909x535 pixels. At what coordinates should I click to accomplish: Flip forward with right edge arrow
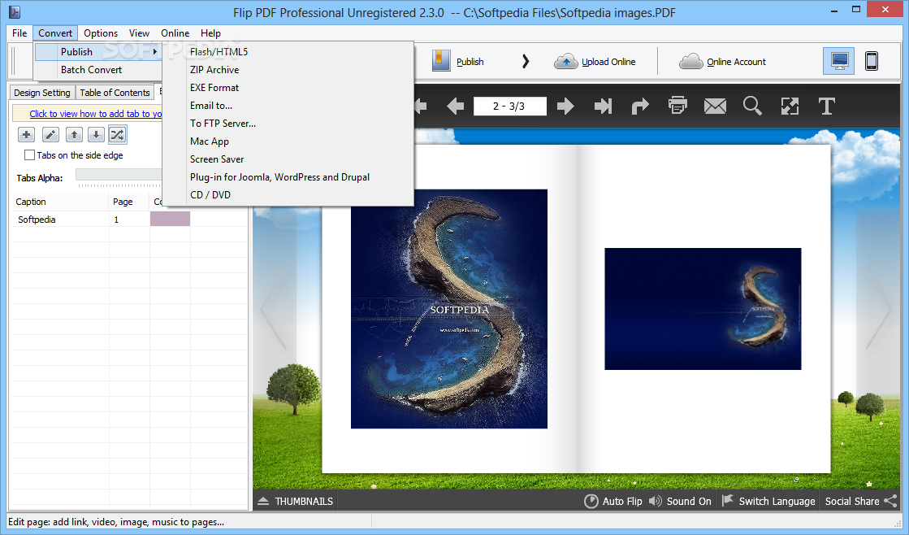point(879,309)
